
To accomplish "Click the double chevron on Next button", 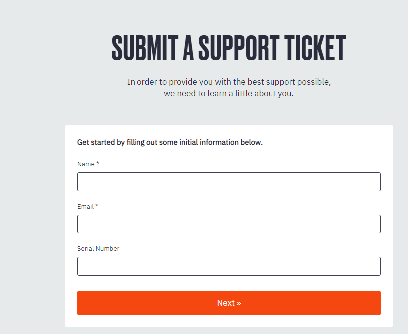I will point(239,303).
